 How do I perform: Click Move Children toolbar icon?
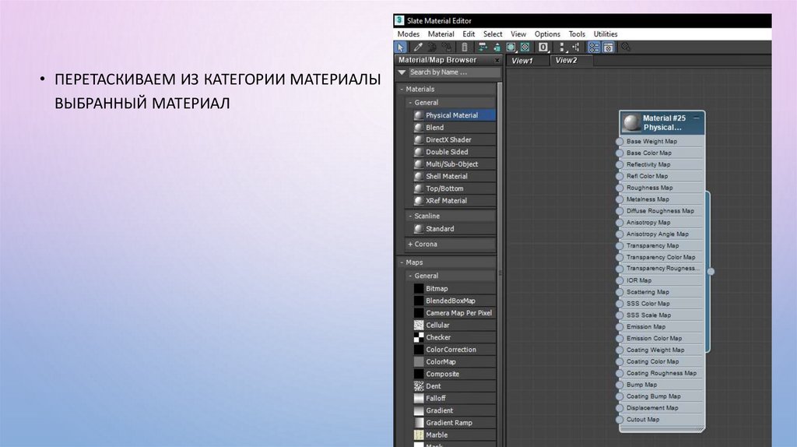(x=482, y=48)
